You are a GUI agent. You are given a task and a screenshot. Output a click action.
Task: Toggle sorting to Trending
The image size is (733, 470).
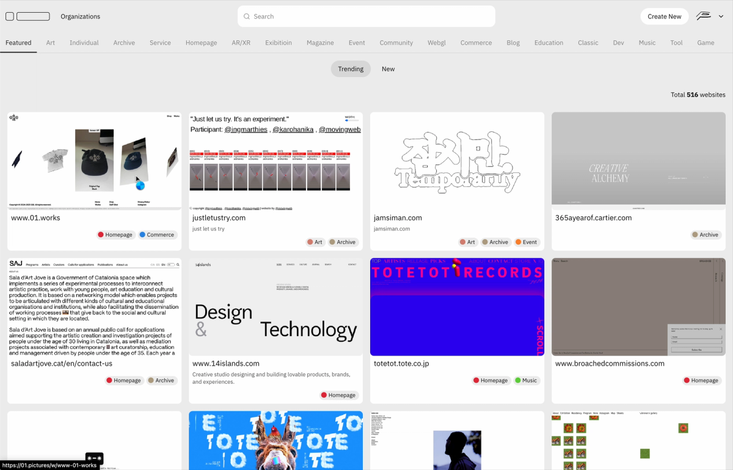351,69
